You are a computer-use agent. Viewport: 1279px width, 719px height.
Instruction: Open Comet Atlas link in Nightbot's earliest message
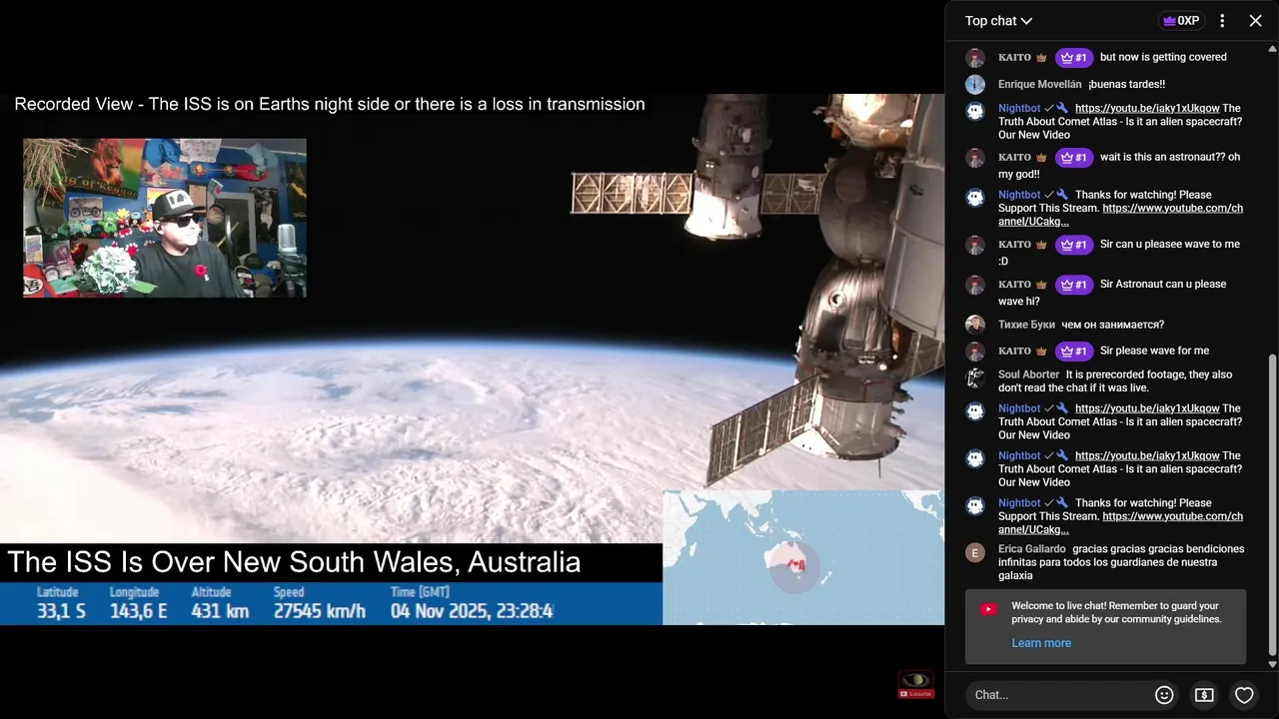coord(1147,109)
